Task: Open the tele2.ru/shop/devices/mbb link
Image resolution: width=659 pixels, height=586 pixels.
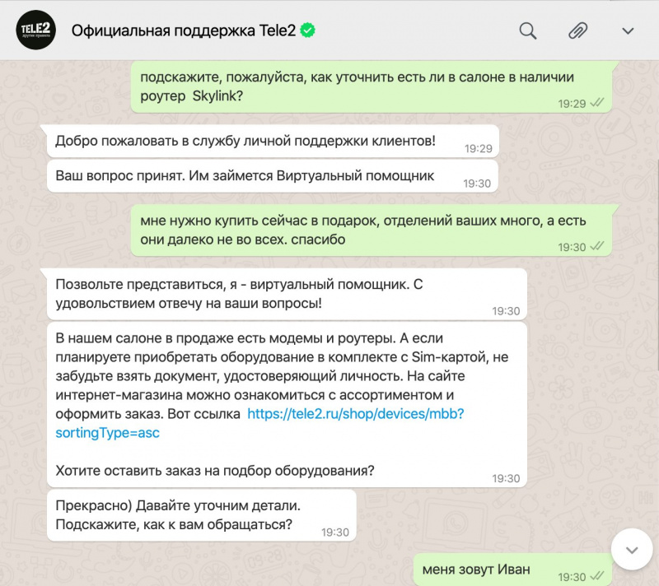Action: click(356, 414)
